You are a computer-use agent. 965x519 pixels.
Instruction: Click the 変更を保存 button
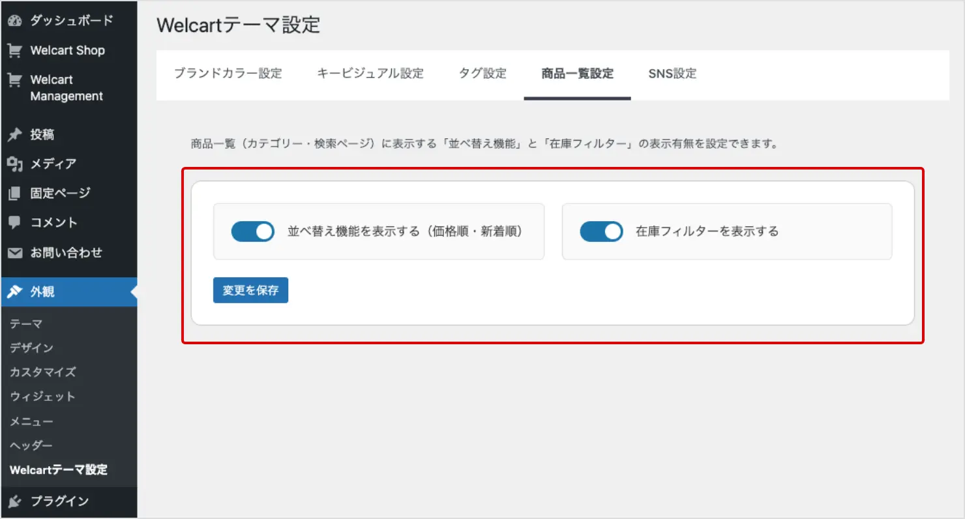pos(250,290)
